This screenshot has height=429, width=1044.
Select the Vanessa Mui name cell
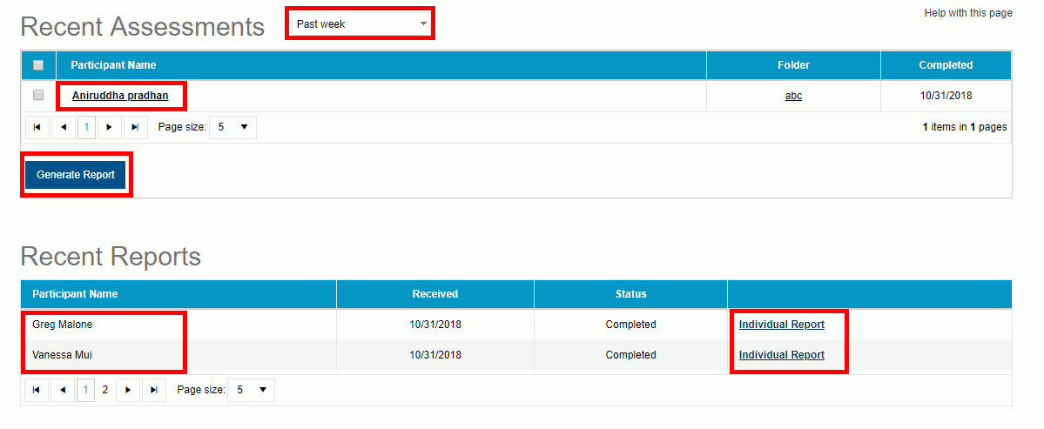click(178, 355)
